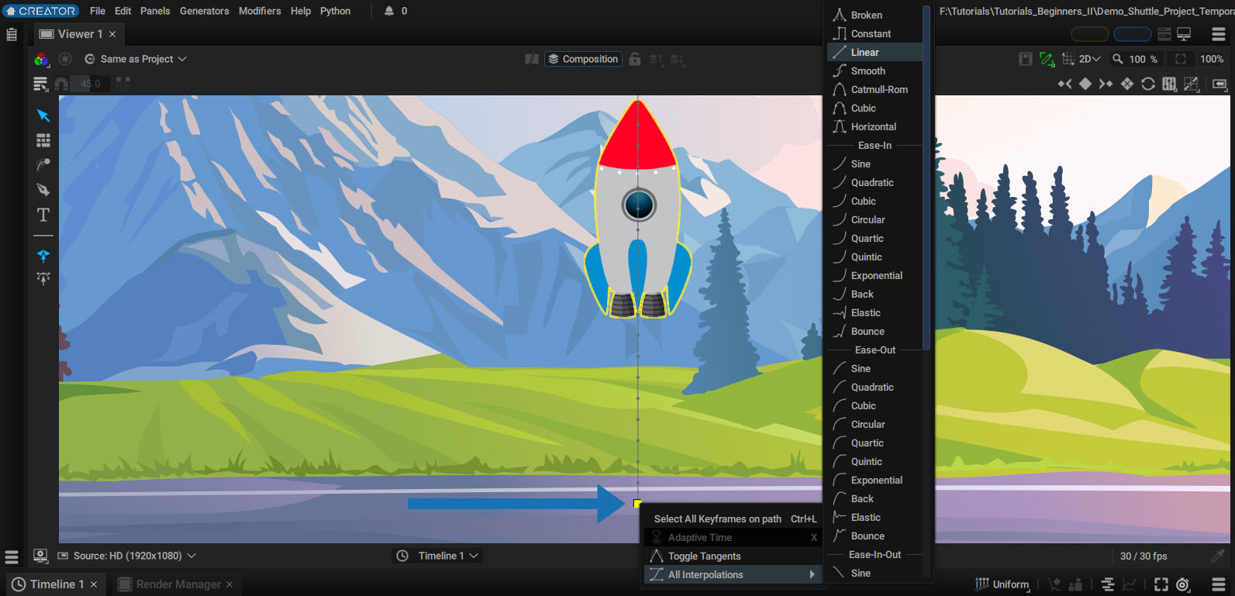This screenshot has height=596, width=1235.
Task: Click the four-diamond keyframe icon
Action: [1127, 84]
